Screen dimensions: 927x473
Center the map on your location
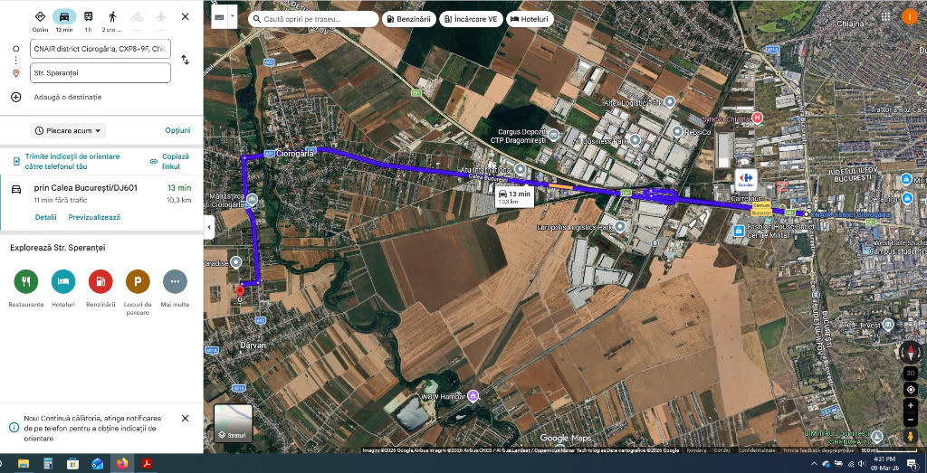click(x=911, y=390)
